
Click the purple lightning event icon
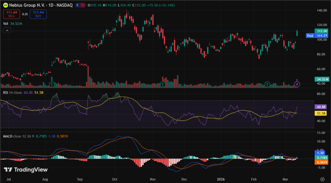click(x=297, y=84)
